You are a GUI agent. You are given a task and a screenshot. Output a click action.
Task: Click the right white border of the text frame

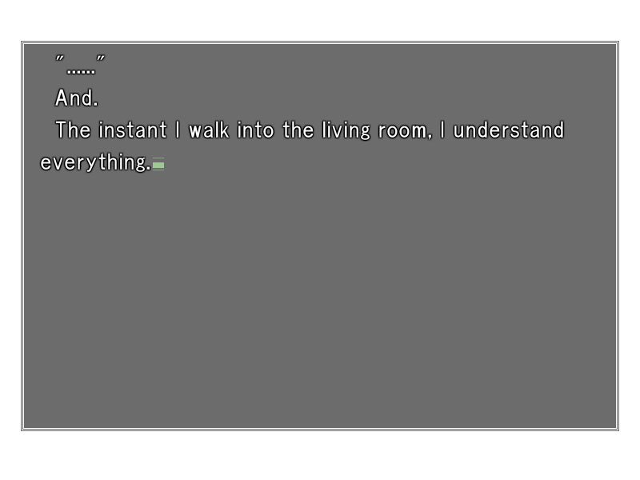617,236
